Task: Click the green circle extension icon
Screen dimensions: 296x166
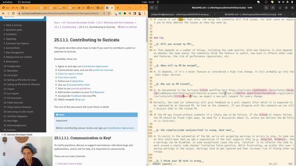Action: [120, 13]
